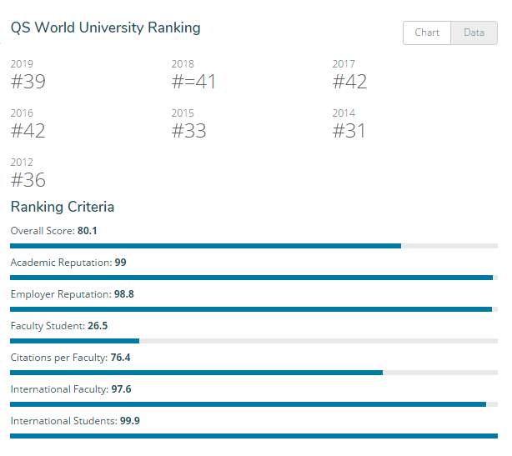512x456 pixels.
Task: Select the 2019 ranking #39
Action: click(28, 82)
